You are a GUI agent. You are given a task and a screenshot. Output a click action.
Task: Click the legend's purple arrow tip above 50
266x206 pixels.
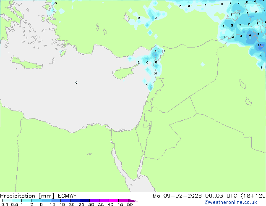pos(133,201)
